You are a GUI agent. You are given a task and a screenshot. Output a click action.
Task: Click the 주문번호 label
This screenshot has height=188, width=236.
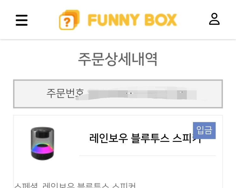click(65, 93)
